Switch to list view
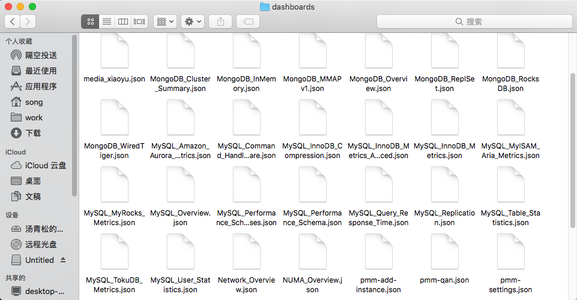Image resolution: width=577 pixels, height=300 pixels. pos(107,22)
